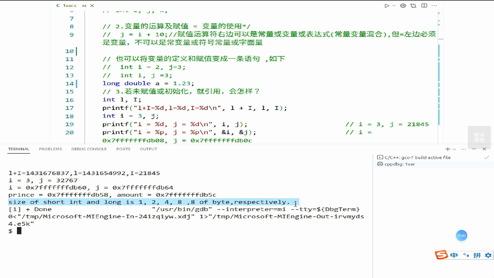Screen dimensions: 494x278
Task: Click the cppdbg 1var debug icon
Action: (380, 164)
